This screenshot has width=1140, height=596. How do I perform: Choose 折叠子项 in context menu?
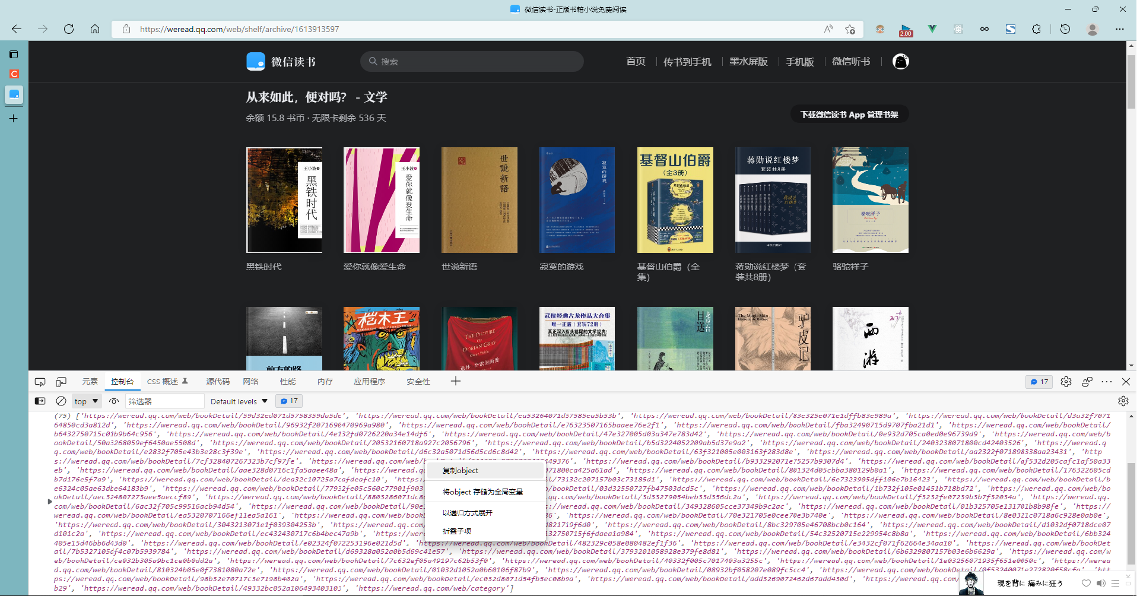click(485, 531)
